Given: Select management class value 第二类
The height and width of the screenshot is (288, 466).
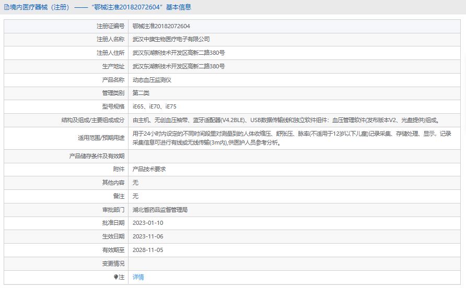Looking at the screenshot, I should point(141,93).
